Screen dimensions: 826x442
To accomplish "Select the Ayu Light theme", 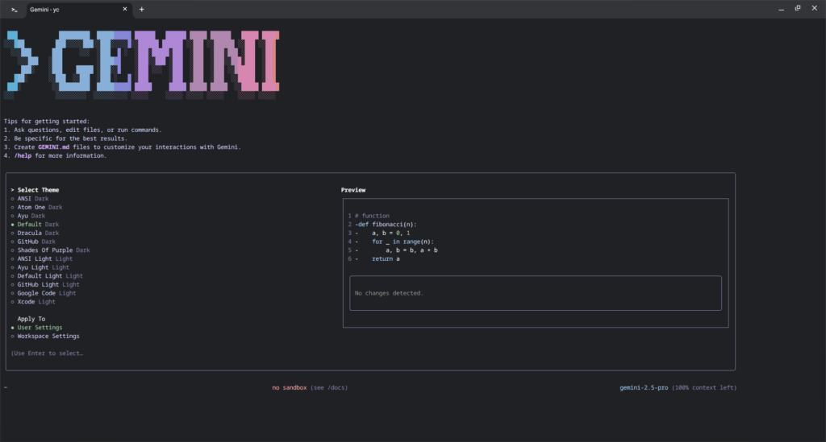I will coord(40,267).
